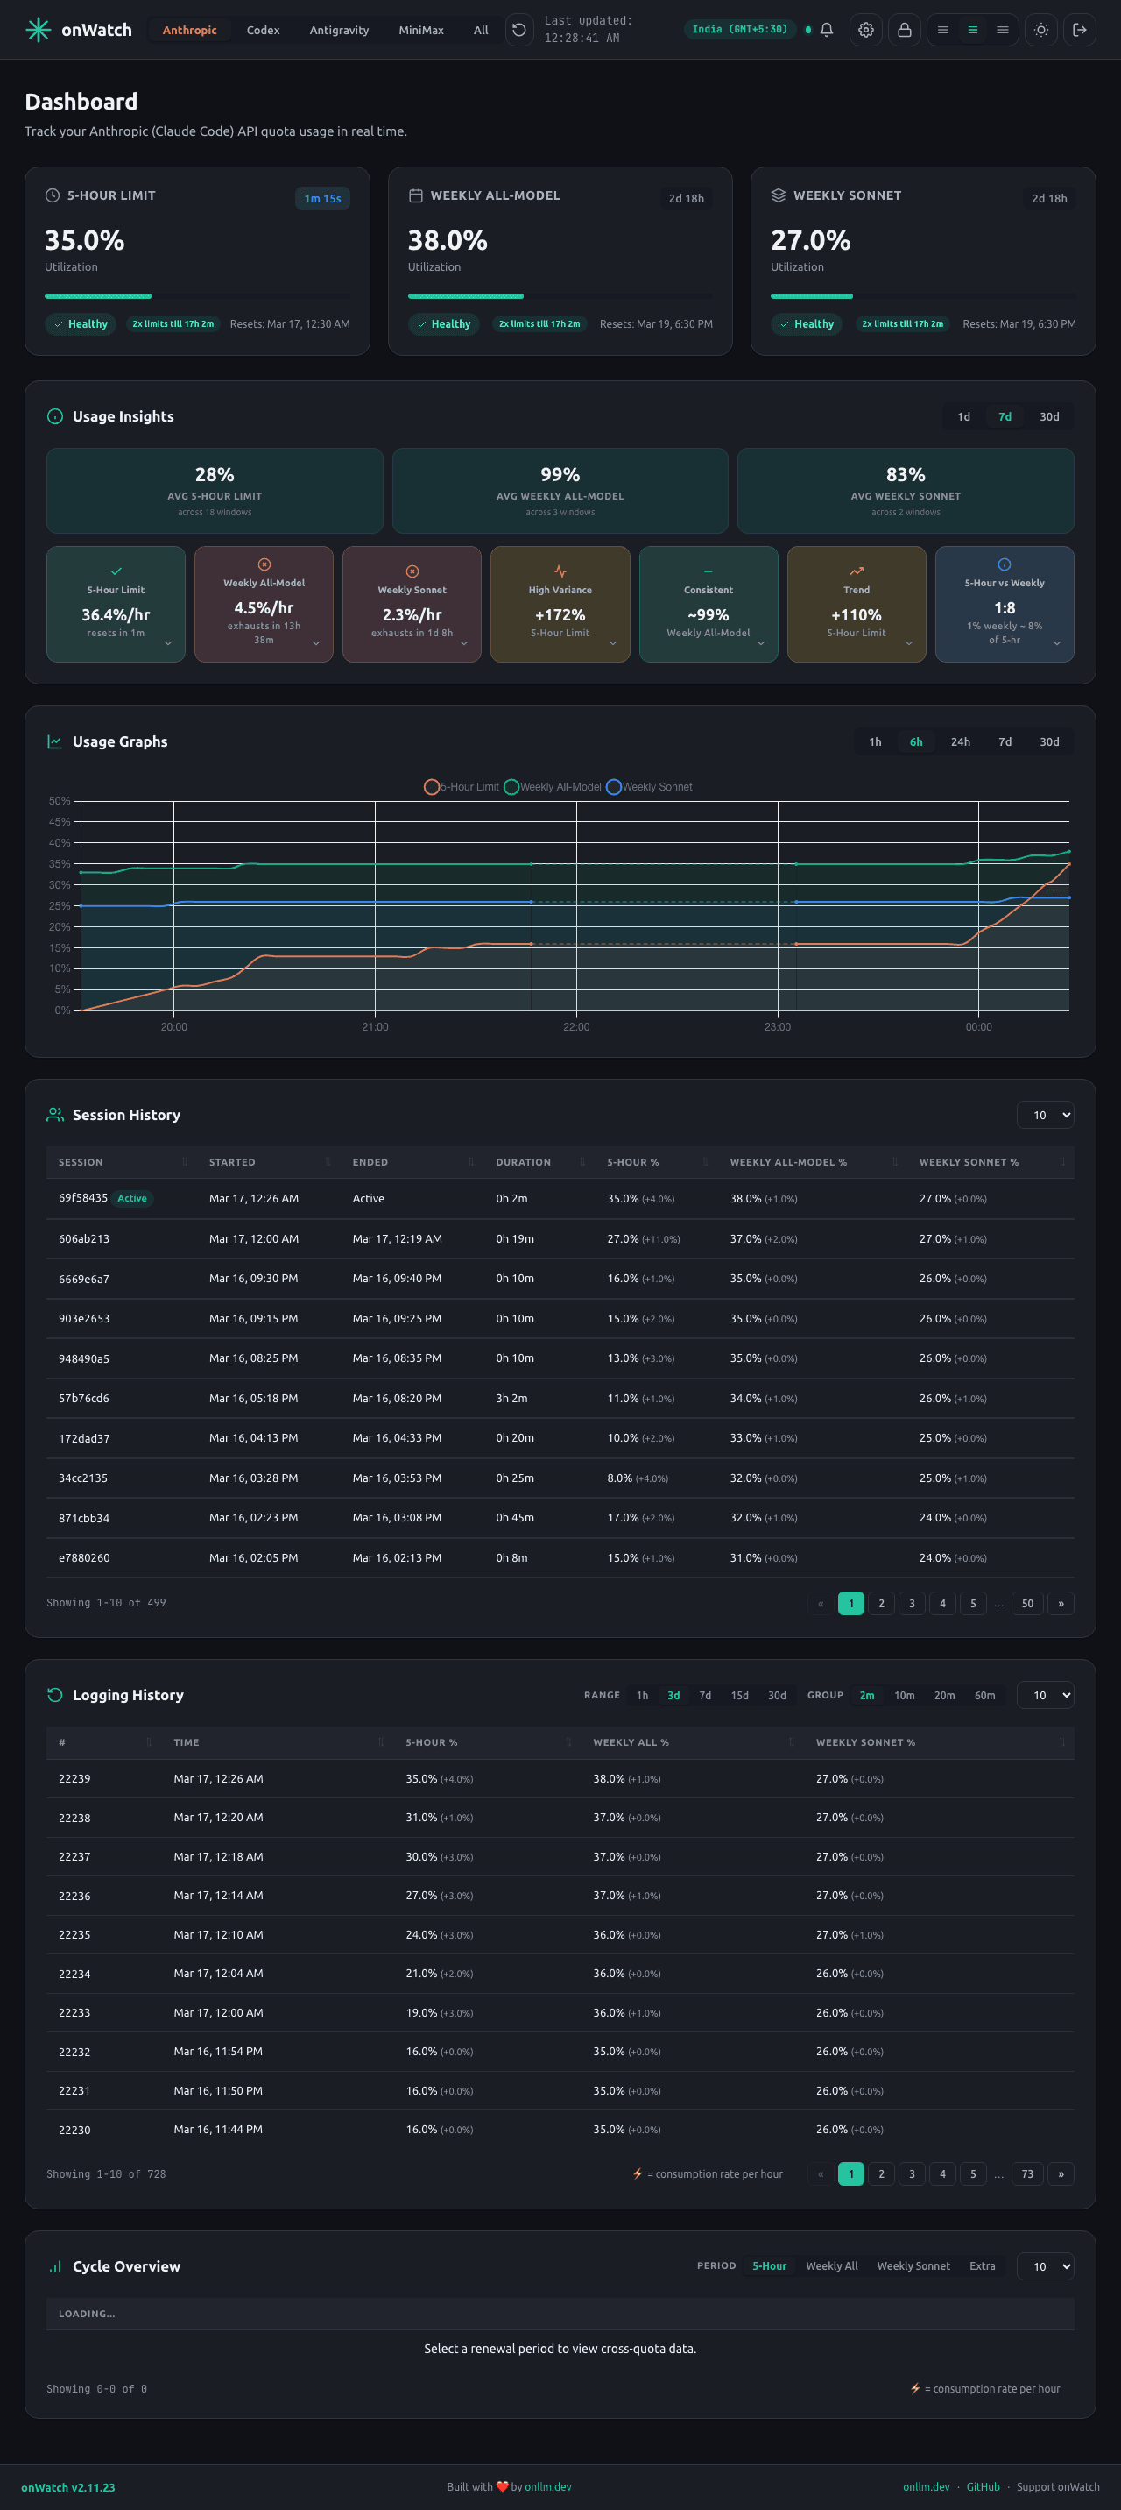Image resolution: width=1121 pixels, height=2510 pixels.
Task: Click the info icon on the 5-Hour vs Weekly card
Action: pos(1005,564)
